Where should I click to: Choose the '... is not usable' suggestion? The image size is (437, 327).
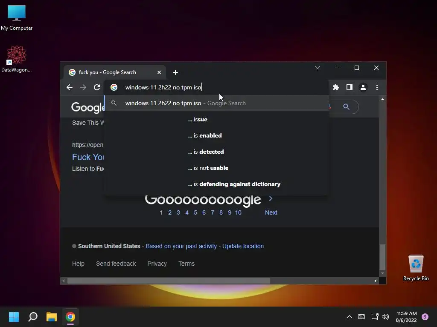[217, 168]
